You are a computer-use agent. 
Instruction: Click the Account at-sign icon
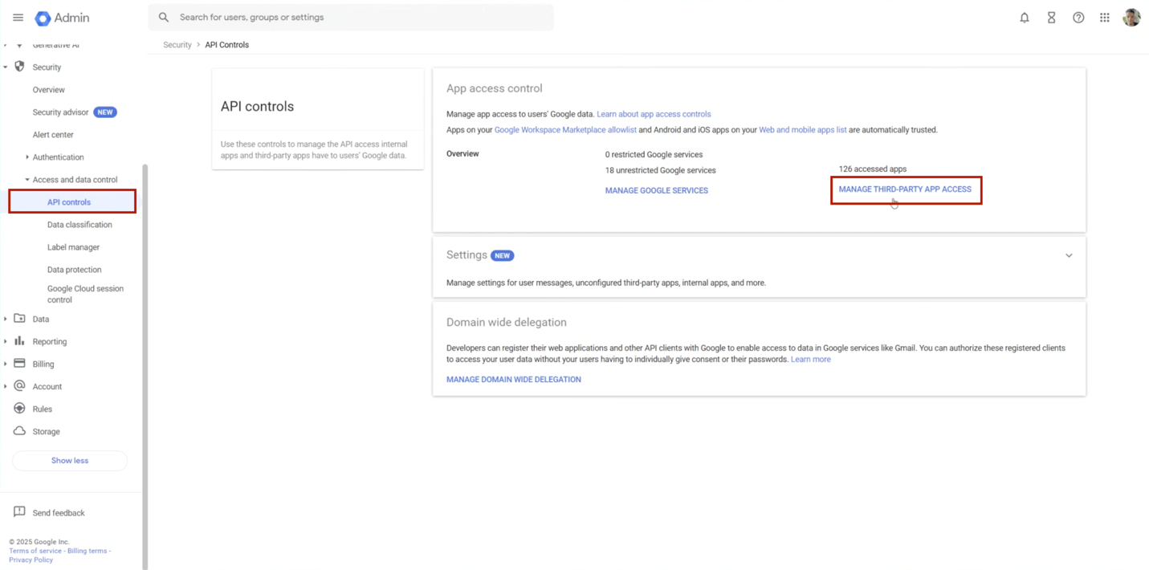coord(19,386)
